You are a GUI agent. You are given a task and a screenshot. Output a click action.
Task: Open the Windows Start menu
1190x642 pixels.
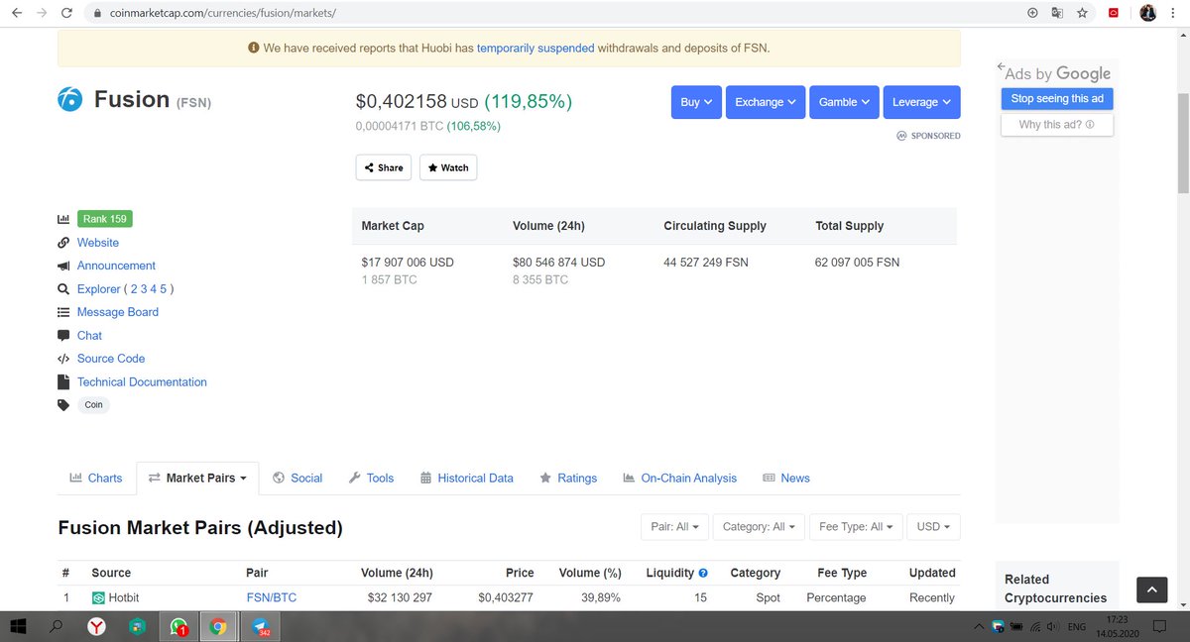tap(17, 626)
